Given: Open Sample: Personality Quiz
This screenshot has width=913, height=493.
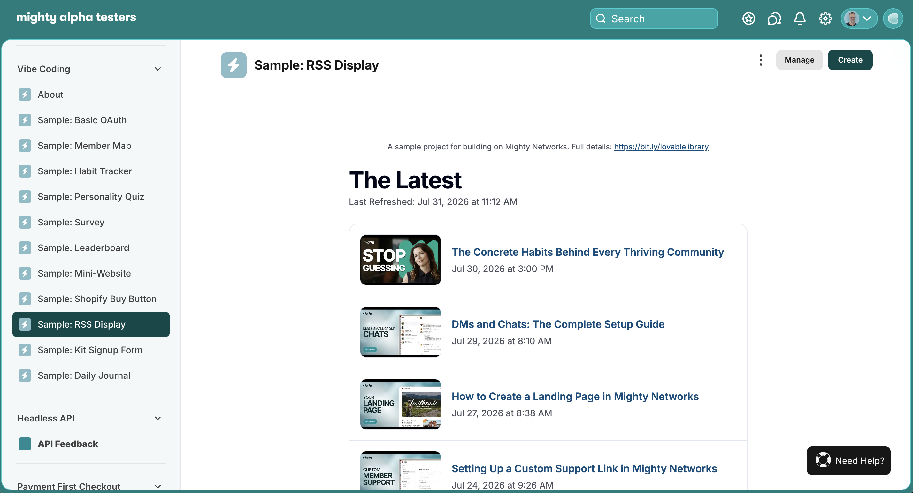Looking at the screenshot, I should click(x=91, y=197).
